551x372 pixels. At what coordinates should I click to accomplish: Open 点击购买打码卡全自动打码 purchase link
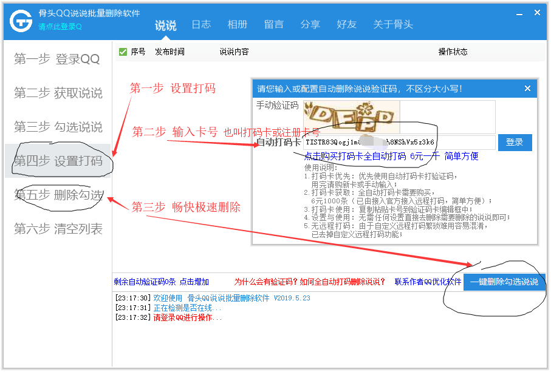tap(391, 156)
